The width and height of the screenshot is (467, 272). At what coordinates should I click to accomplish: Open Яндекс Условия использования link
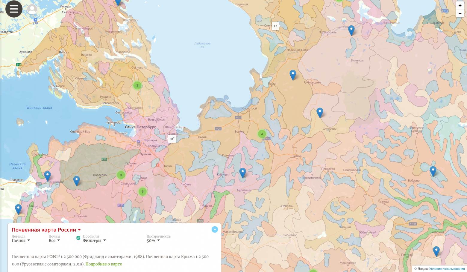[447, 269]
